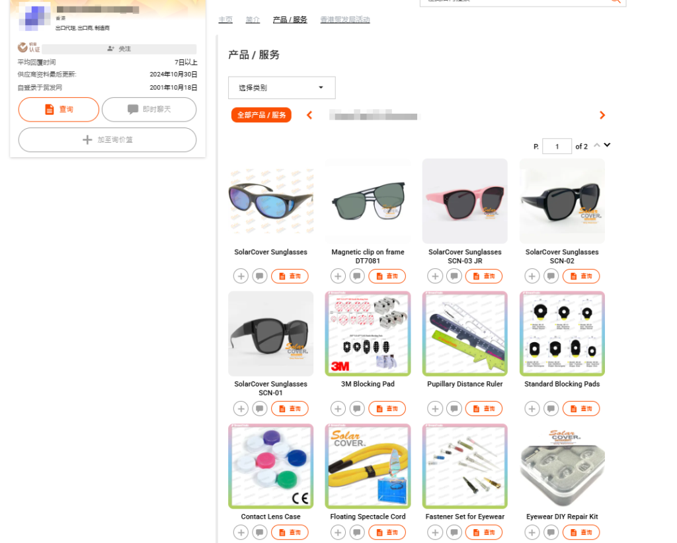This screenshot has height=543, width=677.
Task: Open the 选择类别 category dropdown
Action: point(282,88)
